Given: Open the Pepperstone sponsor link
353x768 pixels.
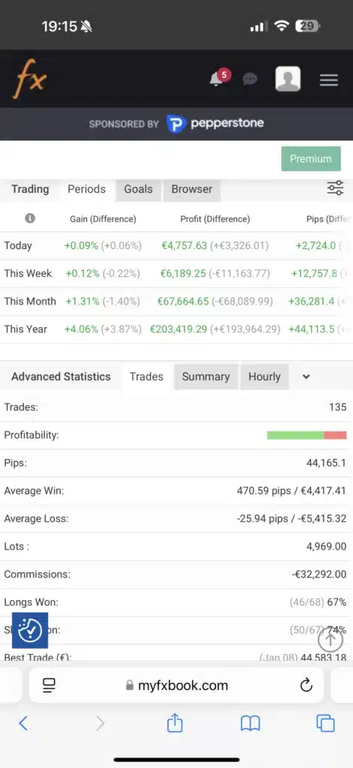Looking at the screenshot, I should click(214, 124).
